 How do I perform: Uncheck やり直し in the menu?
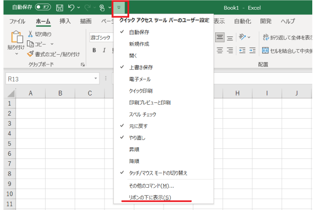[164, 138]
